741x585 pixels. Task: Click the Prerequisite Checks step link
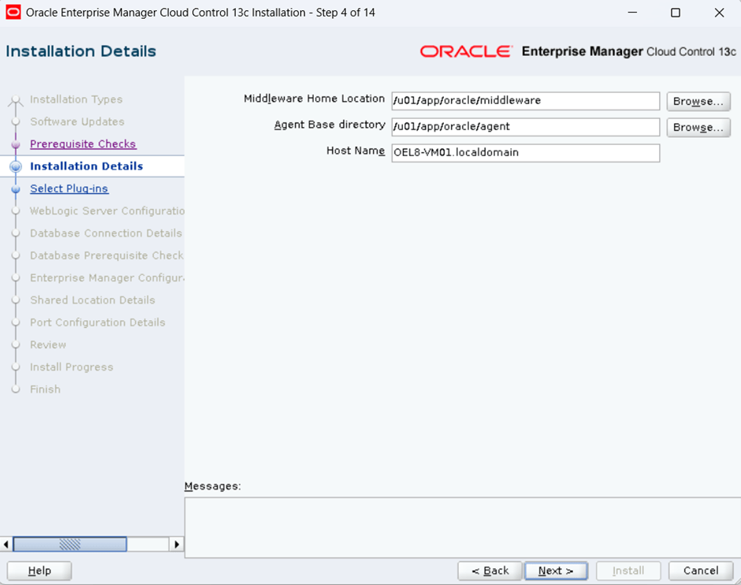(x=83, y=144)
